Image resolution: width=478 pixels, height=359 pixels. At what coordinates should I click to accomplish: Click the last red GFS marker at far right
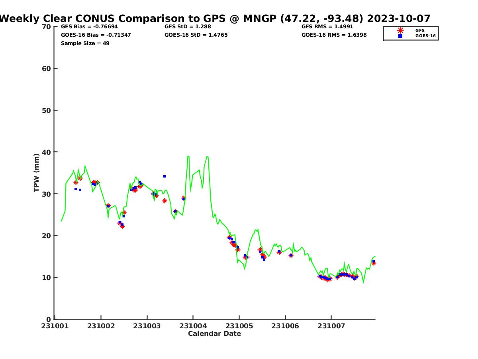(374, 263)
